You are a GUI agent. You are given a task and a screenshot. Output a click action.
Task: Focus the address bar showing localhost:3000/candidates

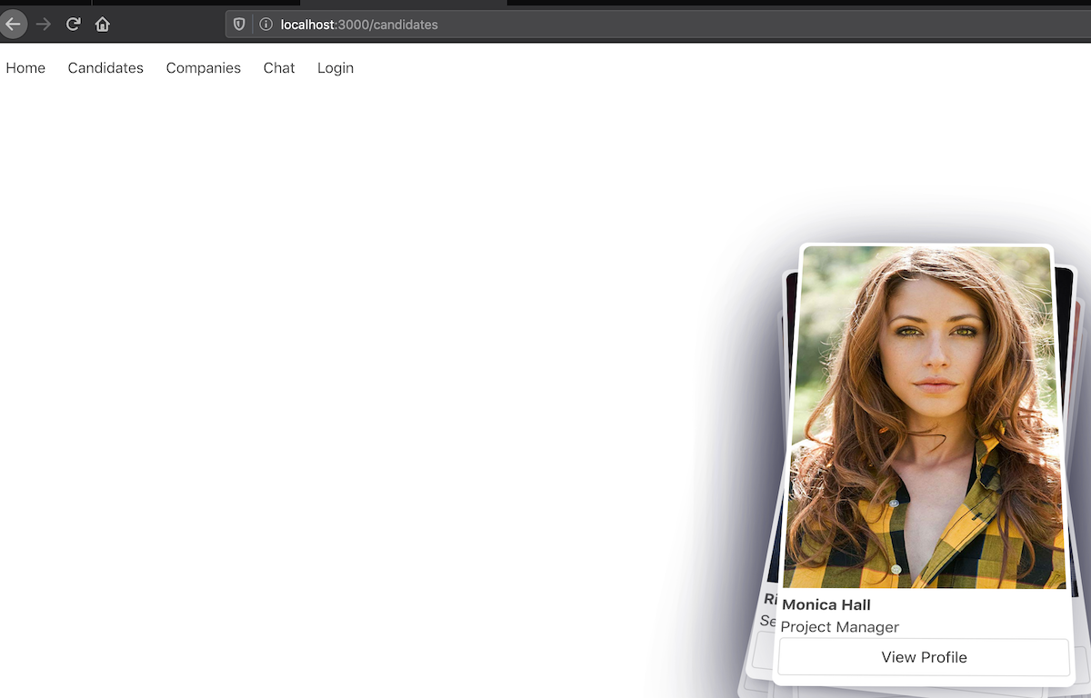(x=658, y=25)
